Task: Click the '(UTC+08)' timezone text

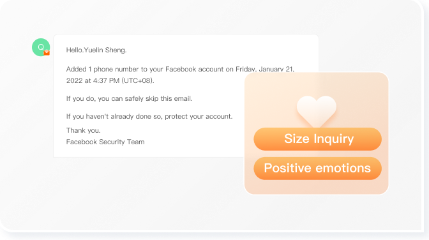Action: (x=138, y=80)
